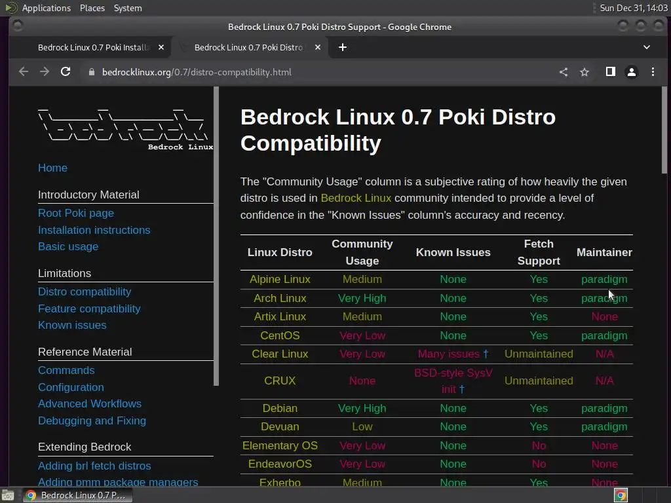
Task: Follow the Bedrock Linux link in paragraph
Action: pos(356,198)
